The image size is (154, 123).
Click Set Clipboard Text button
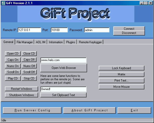pos(63,95)
